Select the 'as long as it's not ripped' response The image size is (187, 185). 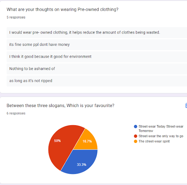[97, 81]
